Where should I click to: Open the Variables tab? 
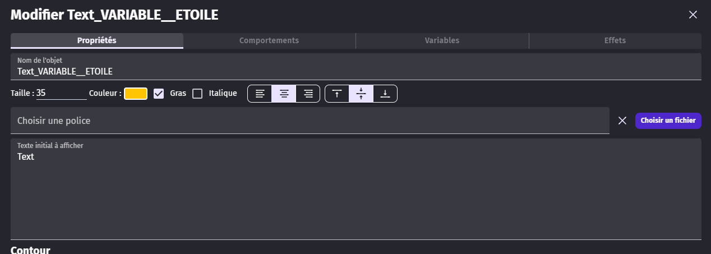442,40
